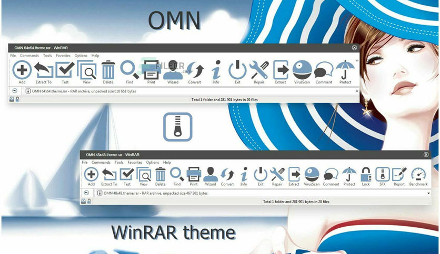
Task: Click Convert icon in OMN 48x48 window
Action: coord(227,175)
